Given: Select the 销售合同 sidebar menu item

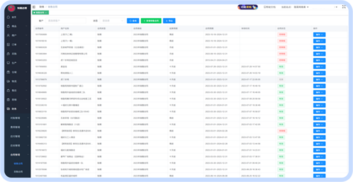Looking at the screenshot, I should (x=18, y=163).
